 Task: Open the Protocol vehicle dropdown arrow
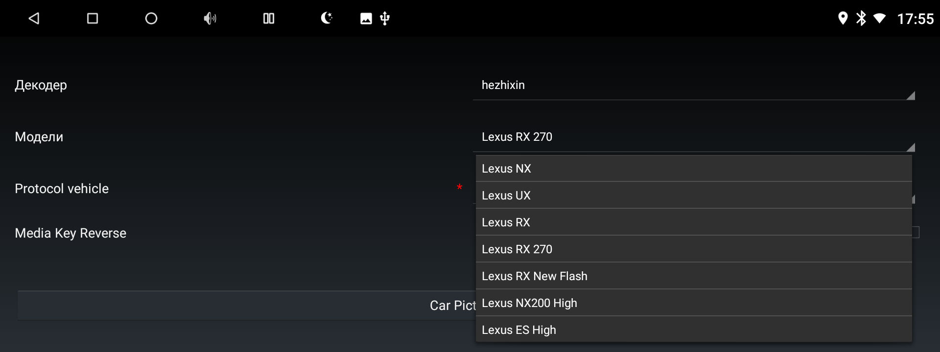pyautogui.click(x=913, y=199)
